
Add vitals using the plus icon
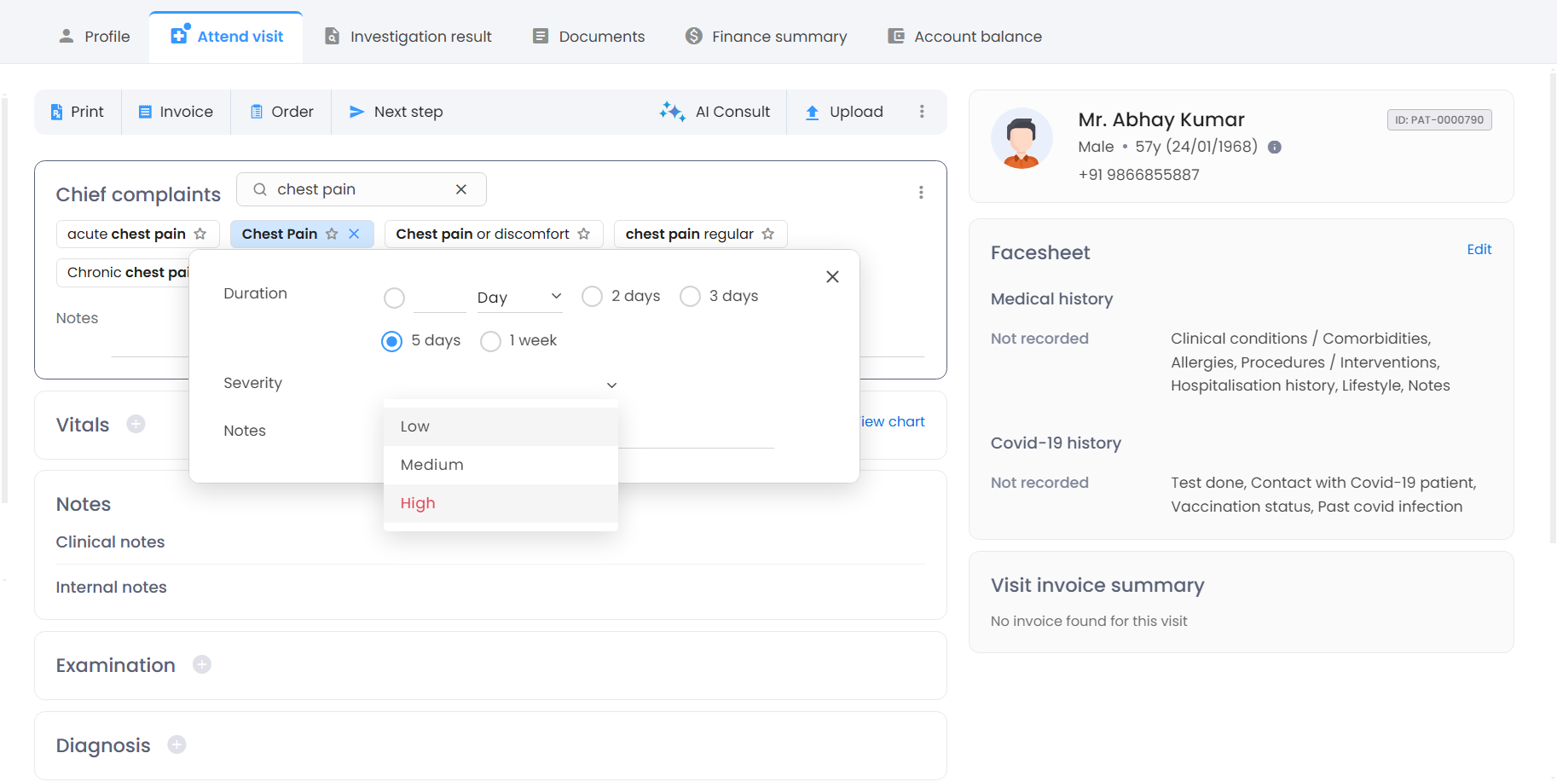pyautogui.click(x=136, y=424)
